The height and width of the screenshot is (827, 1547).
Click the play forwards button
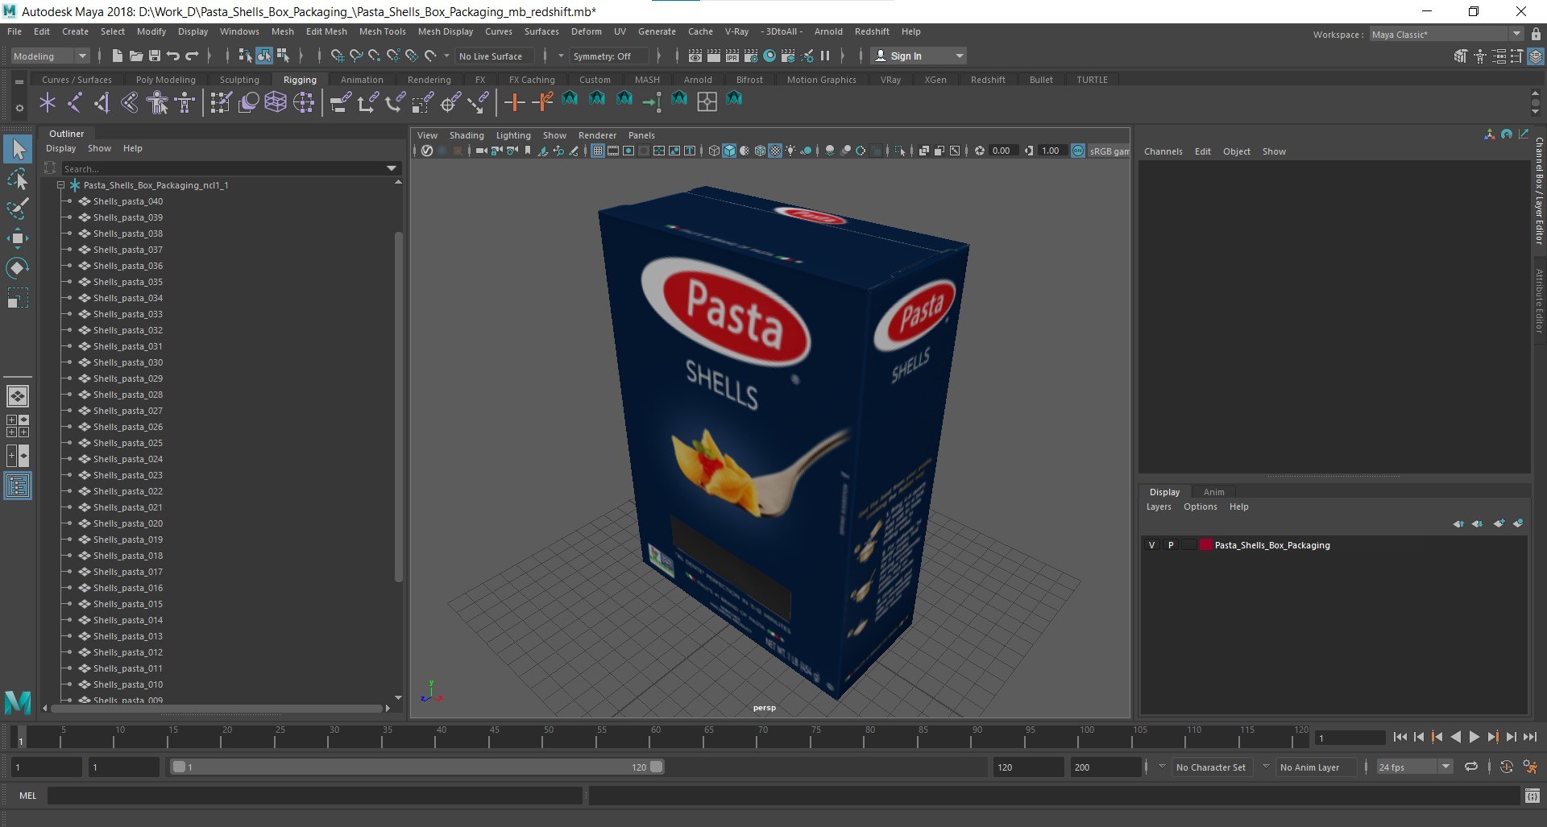coord(1474,737)
